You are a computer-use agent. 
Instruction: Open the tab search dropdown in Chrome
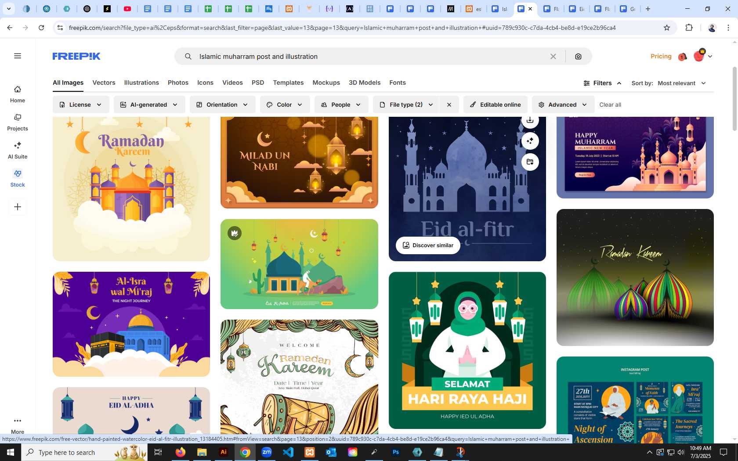click(x=9, y=9)
